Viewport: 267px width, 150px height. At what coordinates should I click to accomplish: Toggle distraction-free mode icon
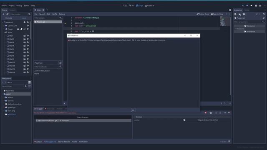pos(230,10)
